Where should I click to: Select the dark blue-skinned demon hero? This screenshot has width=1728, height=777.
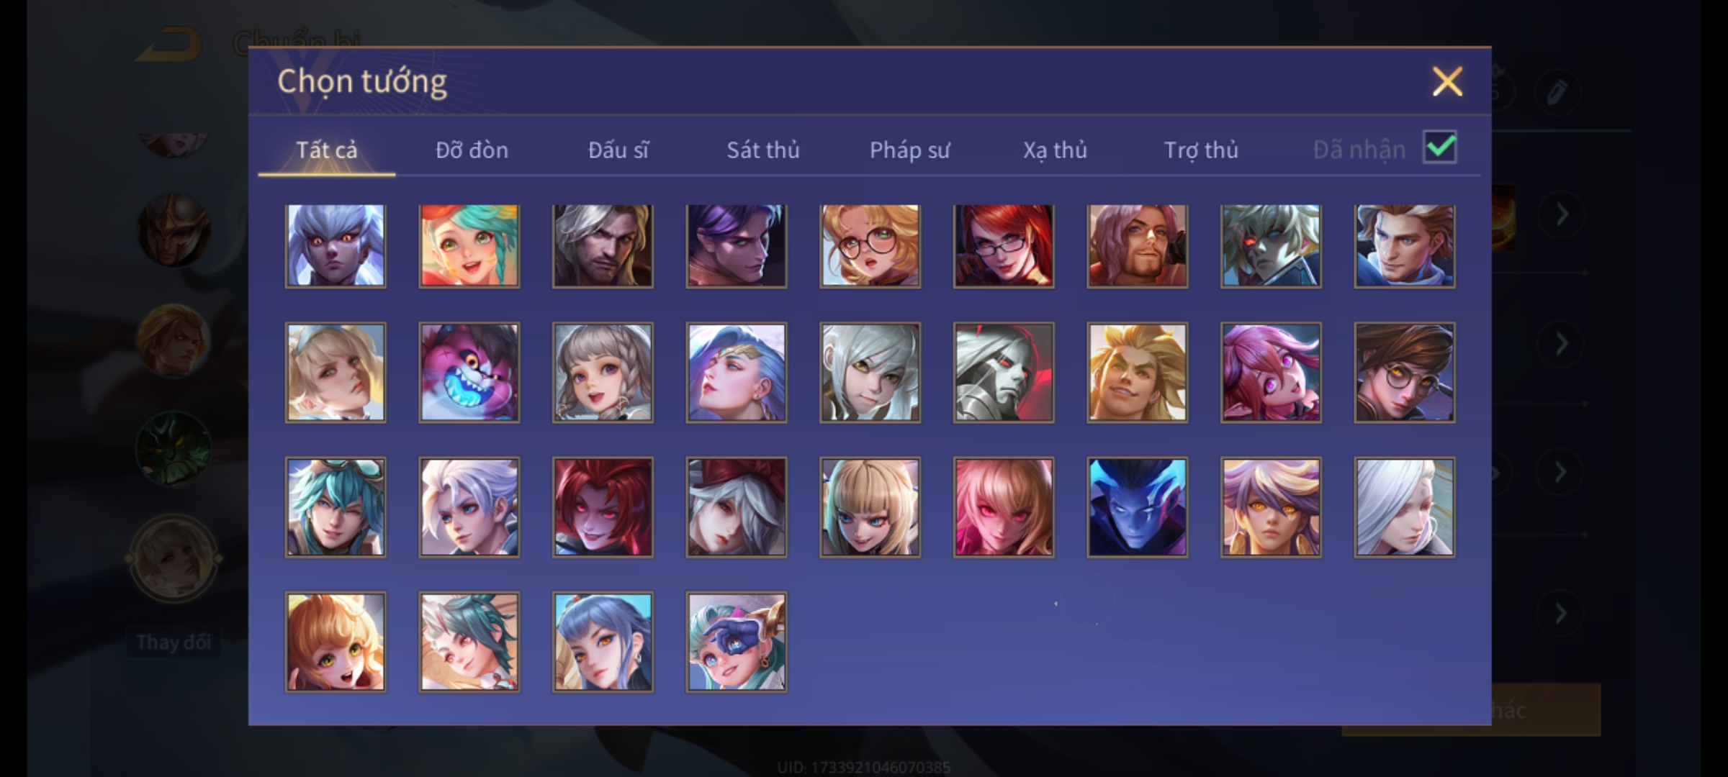point(1137,507)
